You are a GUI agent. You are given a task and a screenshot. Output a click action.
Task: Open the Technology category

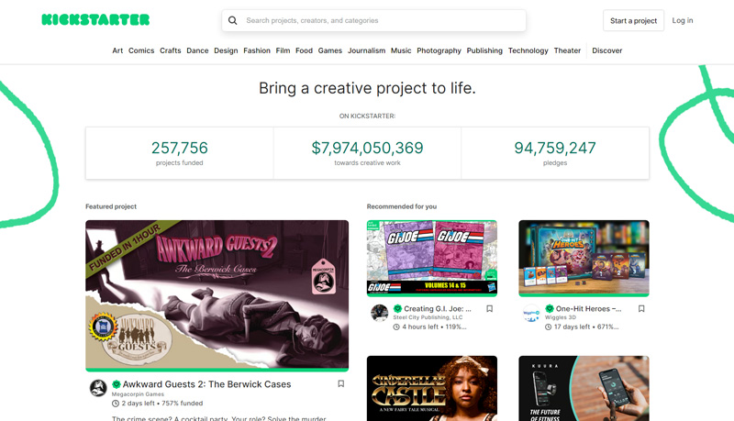click(528, 50)
